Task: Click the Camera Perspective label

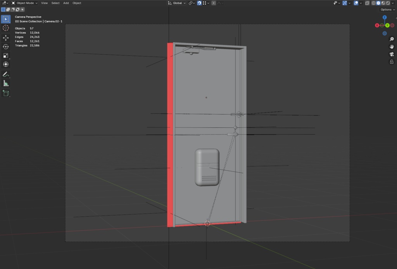Action: click(28, 17)
